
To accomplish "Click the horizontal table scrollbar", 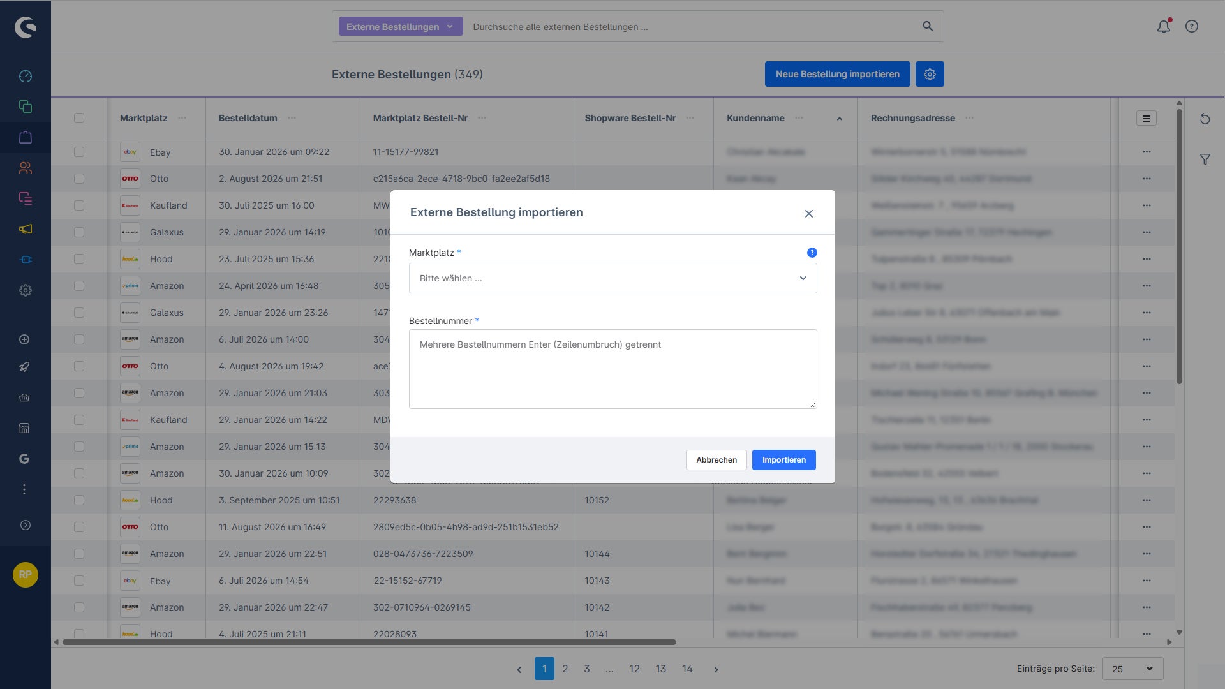I will tap(369, 642).
